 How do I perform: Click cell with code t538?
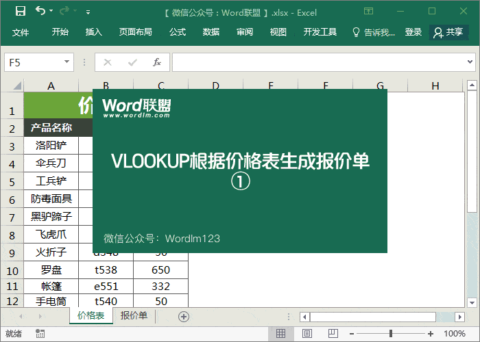106,269
